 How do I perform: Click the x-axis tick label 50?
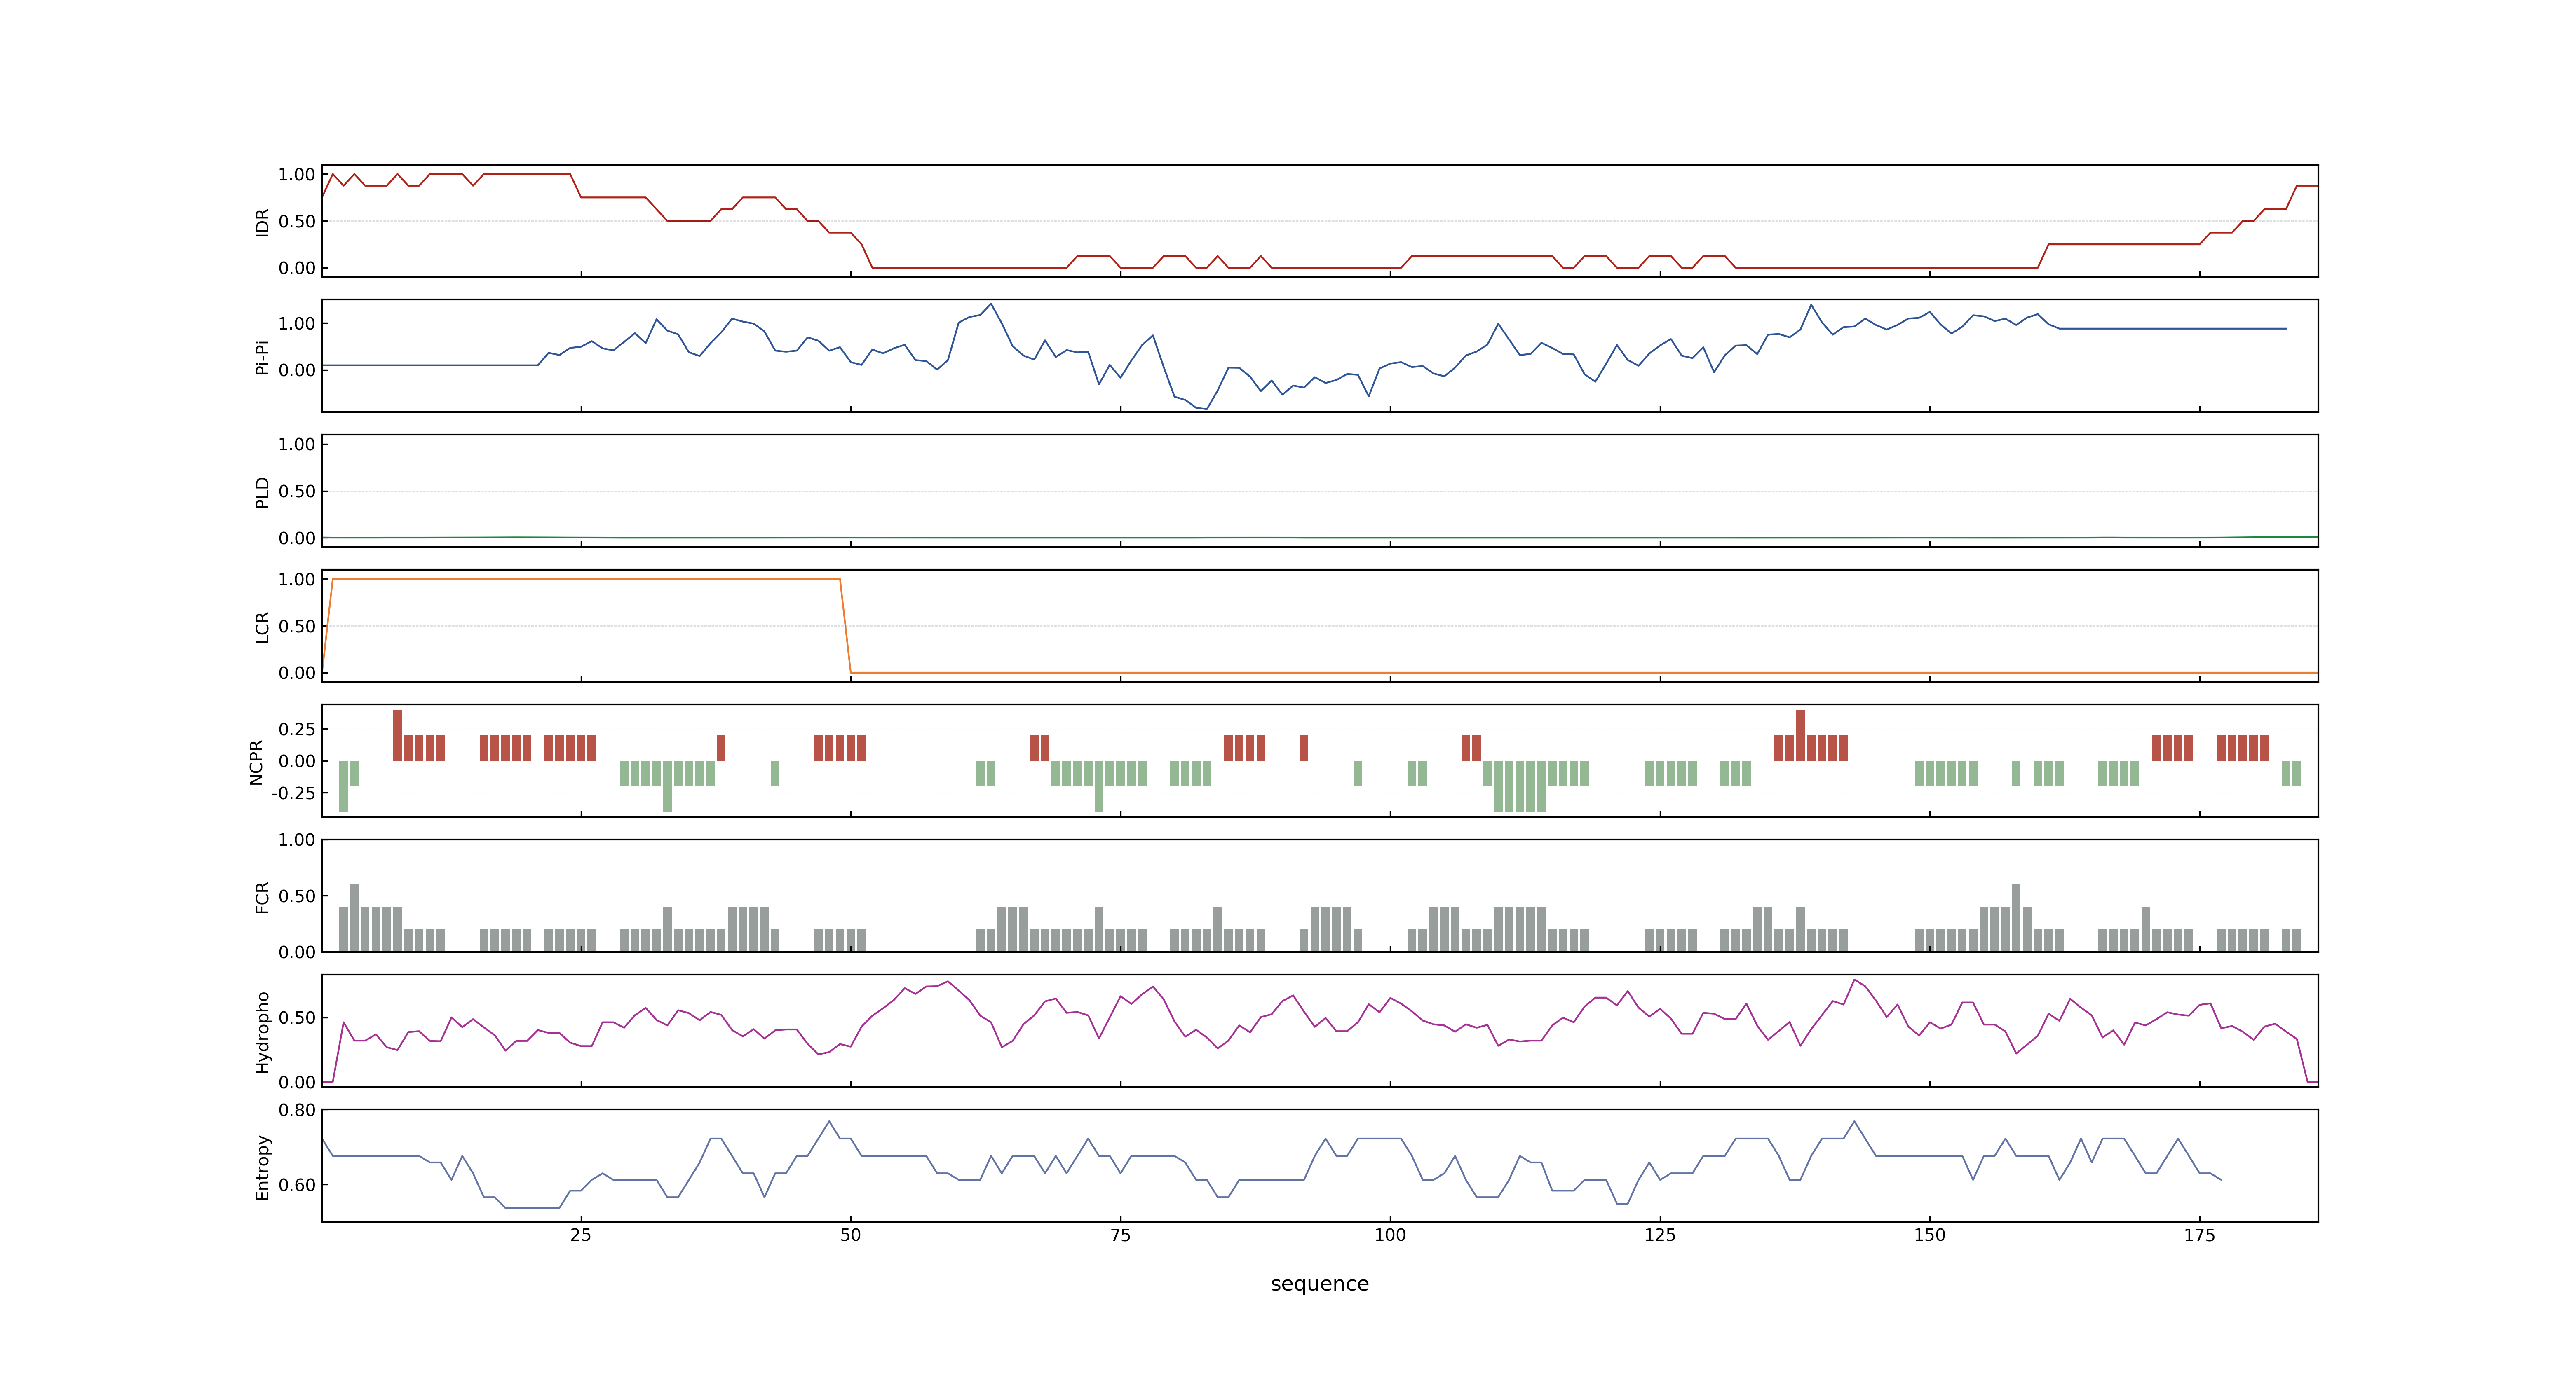tap(851, 1235)
